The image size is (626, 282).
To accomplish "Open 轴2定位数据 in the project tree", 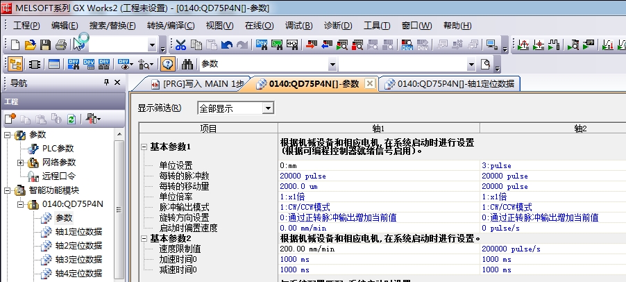I will 78,246.
